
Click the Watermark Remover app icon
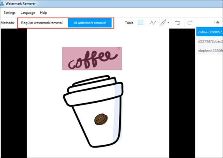tap(2, 4)
